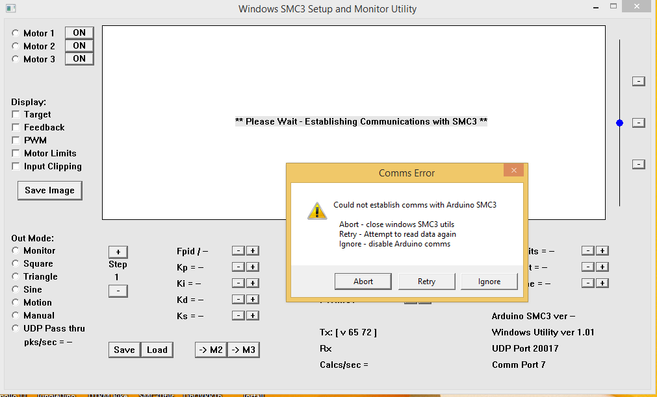
Task: Decrease Kp with its minus button
Action: pos(238,267)
